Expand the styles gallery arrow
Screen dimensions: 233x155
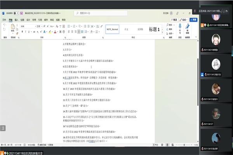coord(163,33)
